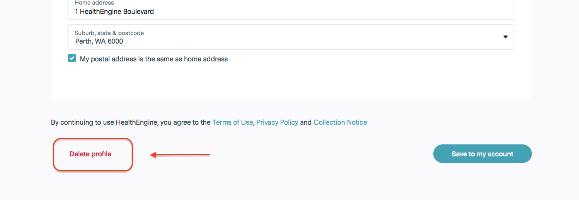The image size is (579, 200).
Task: Open the Privacy Policy link
Action: tap(277, 122)
